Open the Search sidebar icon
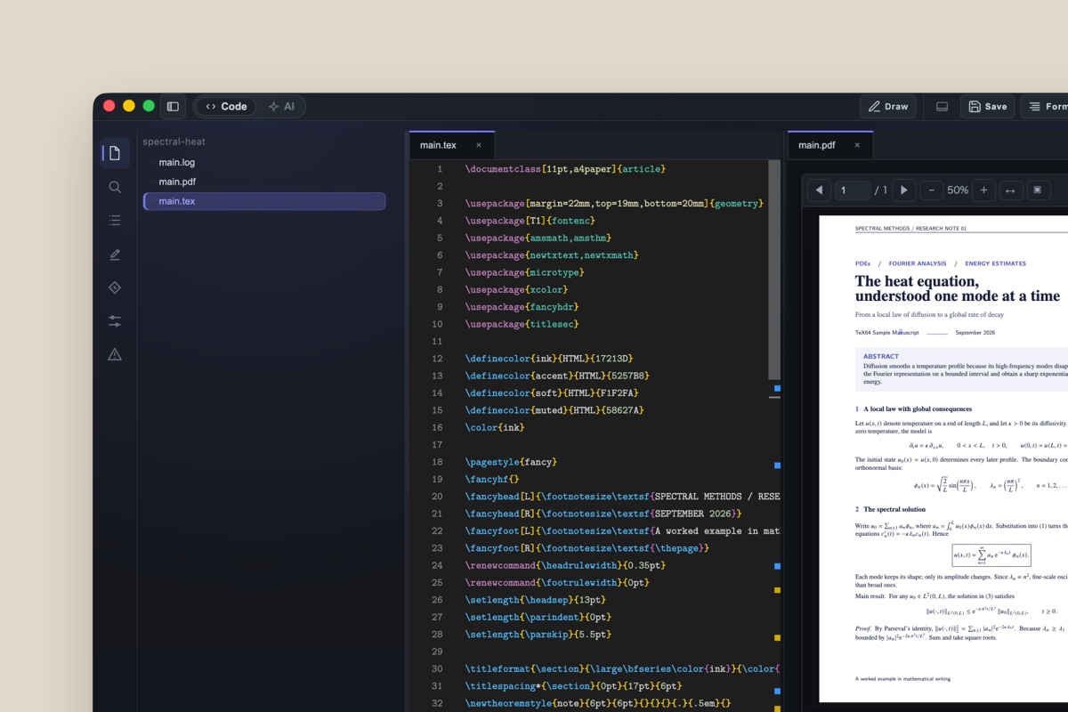1068x712 pixels. coord(115,187)
